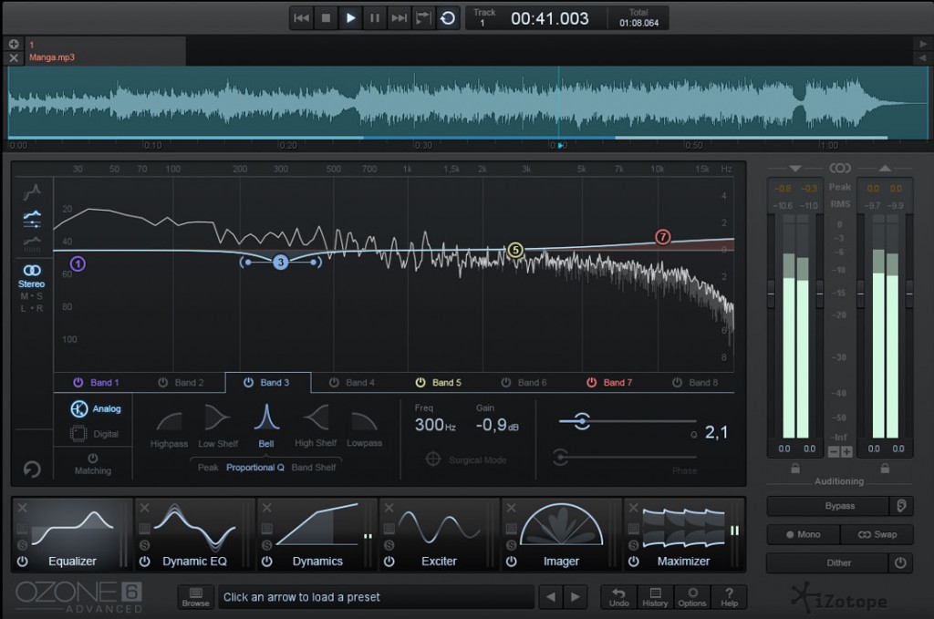Switch to the Band 6 tab
The width and height of the screenshot is (934, 619).
click(x=524, y=383)
